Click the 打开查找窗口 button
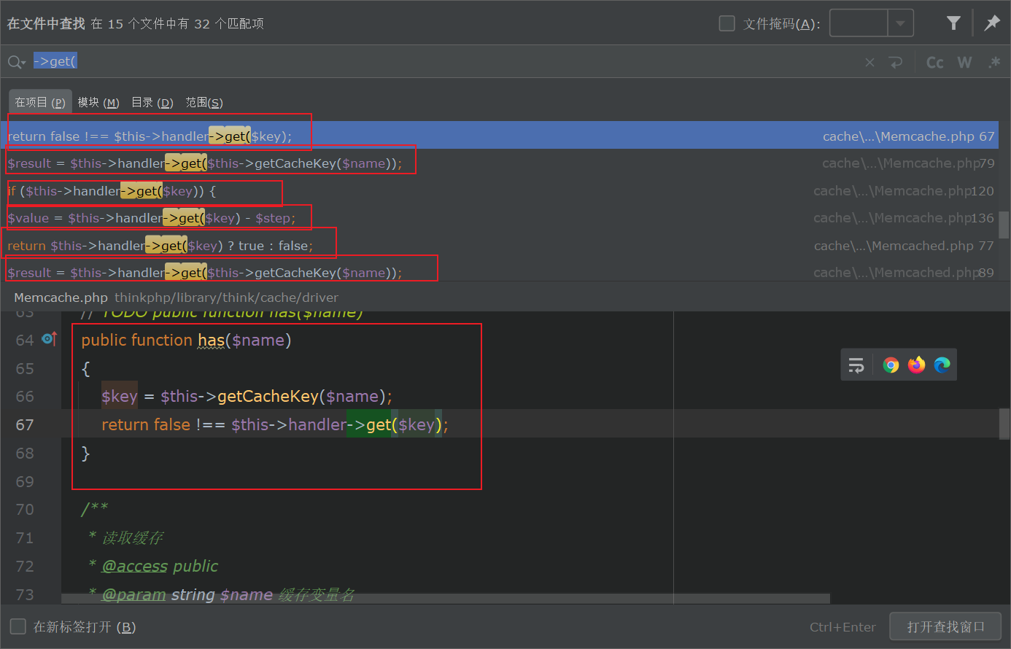The image size is (1011, 649). point(945,626)
